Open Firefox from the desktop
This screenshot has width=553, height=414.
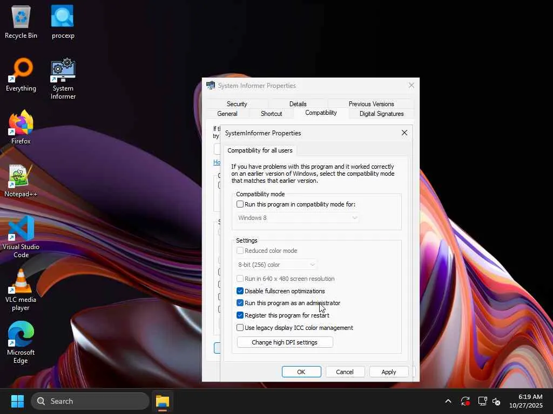21,123
